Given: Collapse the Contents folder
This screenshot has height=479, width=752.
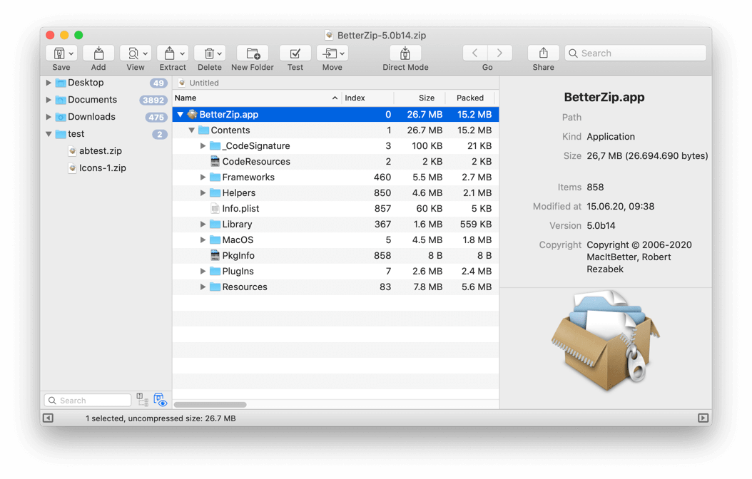Looking at the screenshot, I should (190, 130).
